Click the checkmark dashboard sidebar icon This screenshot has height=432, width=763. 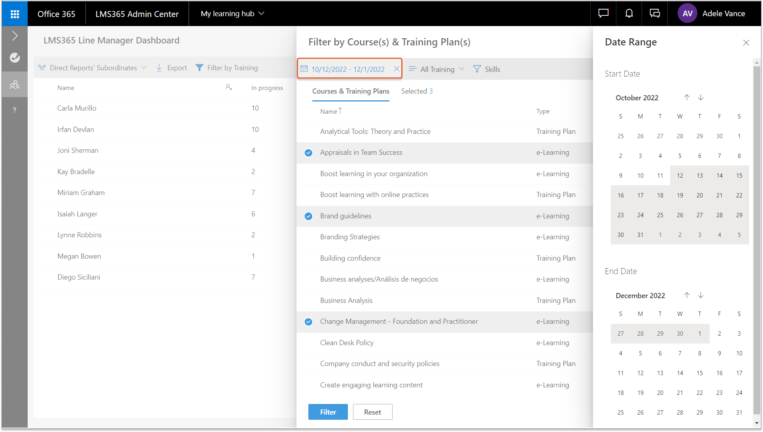click(x=15, y=58)
